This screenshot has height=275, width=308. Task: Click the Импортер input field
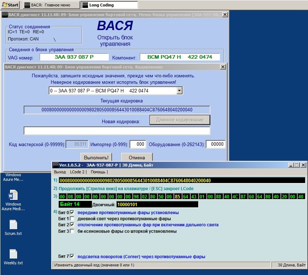138,144
